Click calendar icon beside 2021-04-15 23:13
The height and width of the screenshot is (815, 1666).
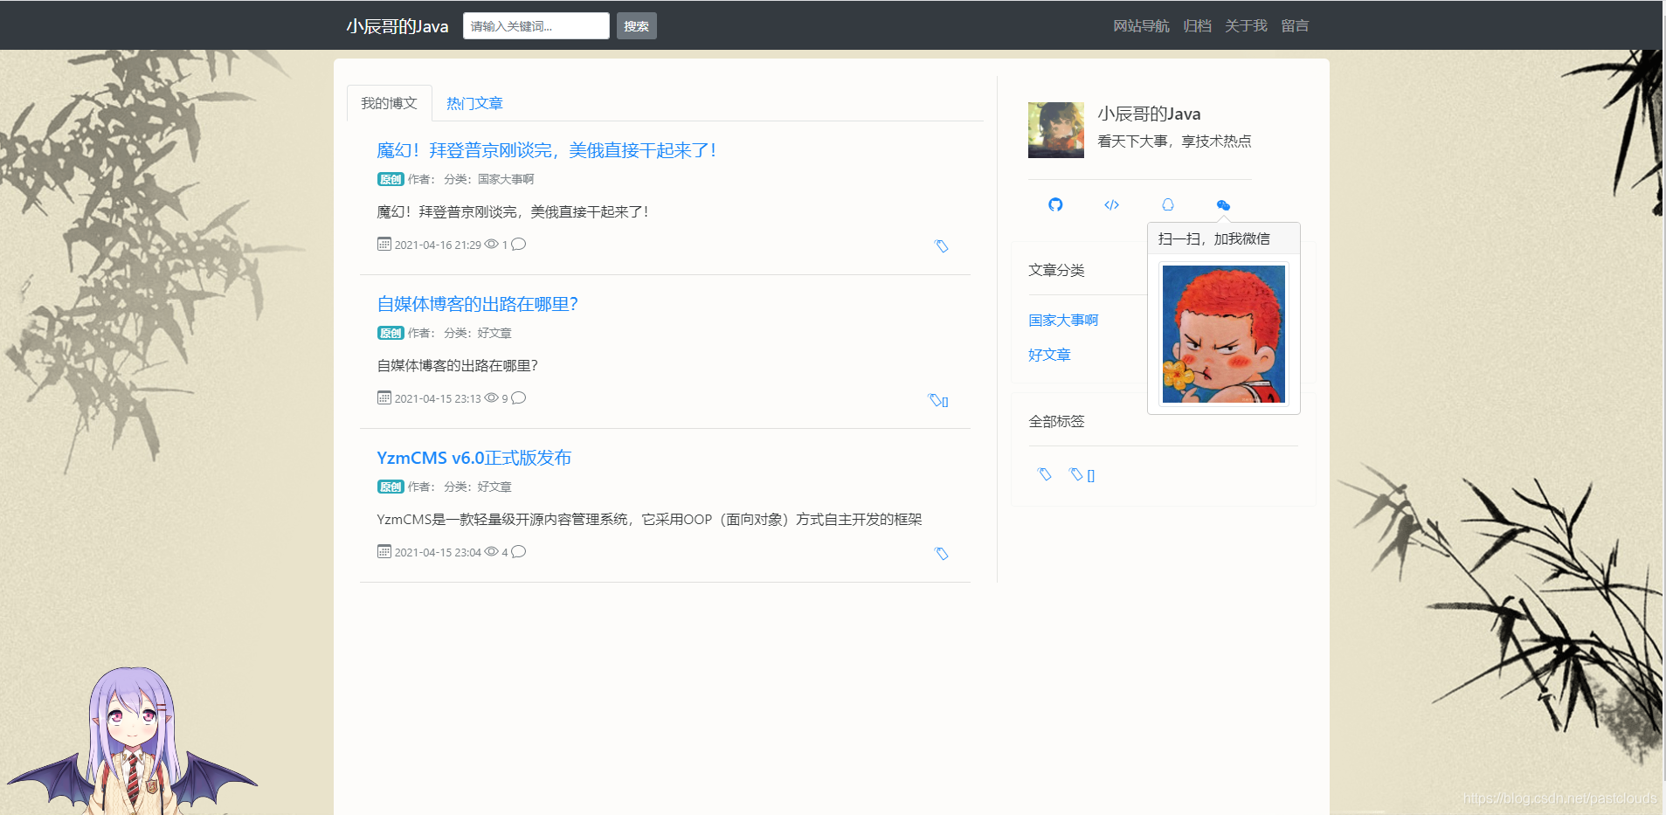384,397
